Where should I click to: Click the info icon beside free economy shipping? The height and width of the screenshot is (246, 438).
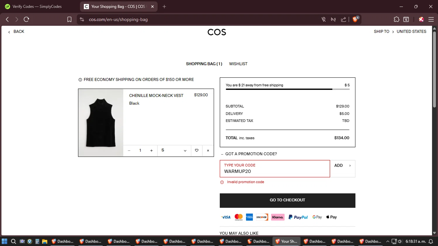click(80, 80)
